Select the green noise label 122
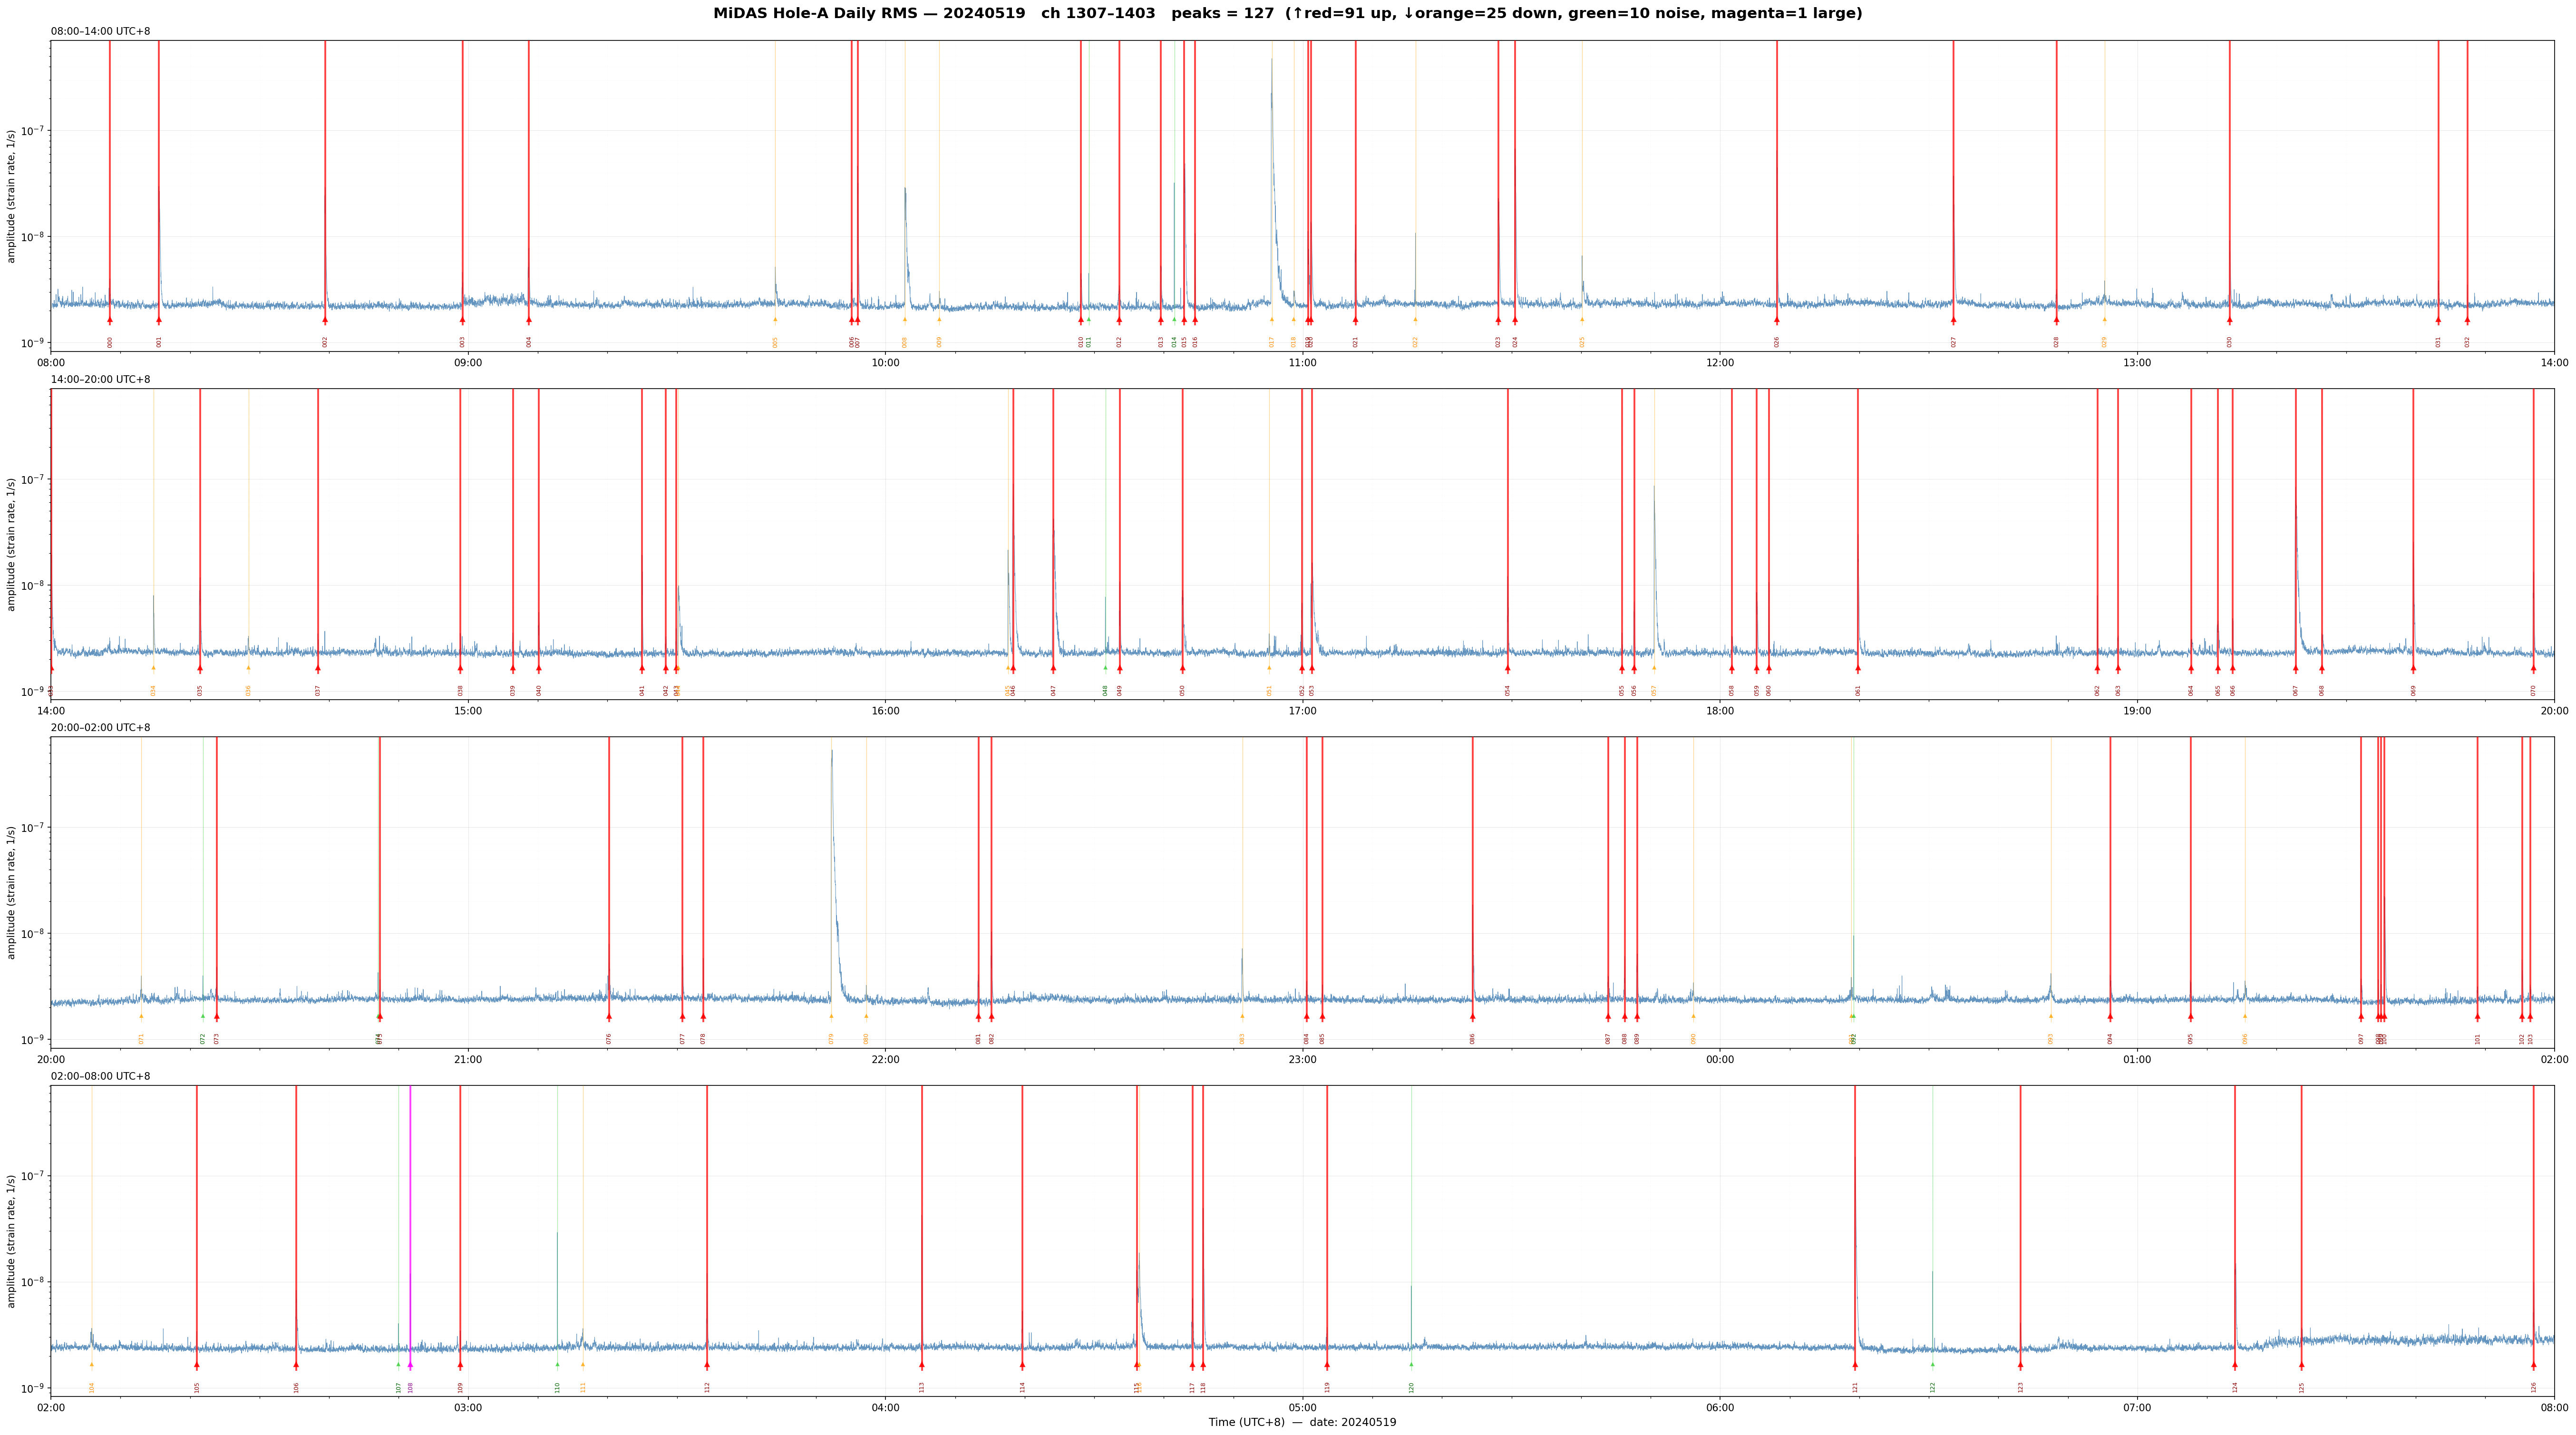 1933,1387
